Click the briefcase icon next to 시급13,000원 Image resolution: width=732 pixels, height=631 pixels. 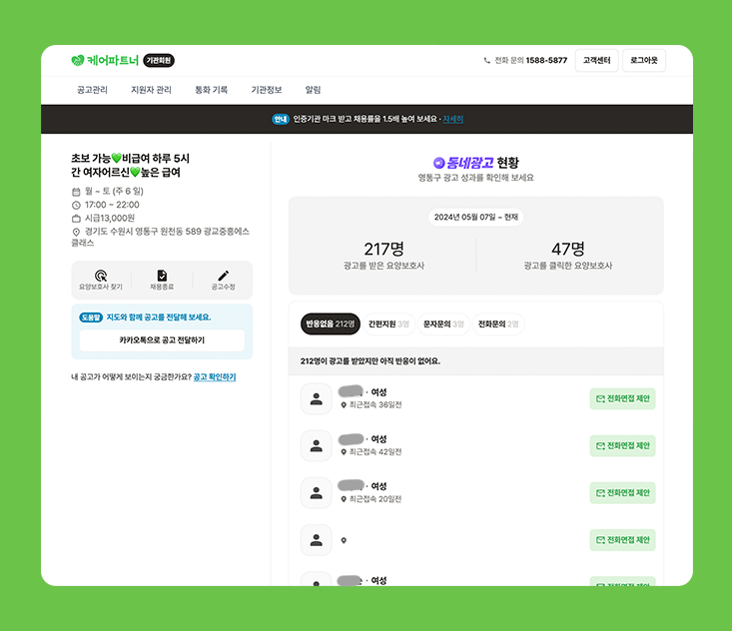click(x=76, y=219)
